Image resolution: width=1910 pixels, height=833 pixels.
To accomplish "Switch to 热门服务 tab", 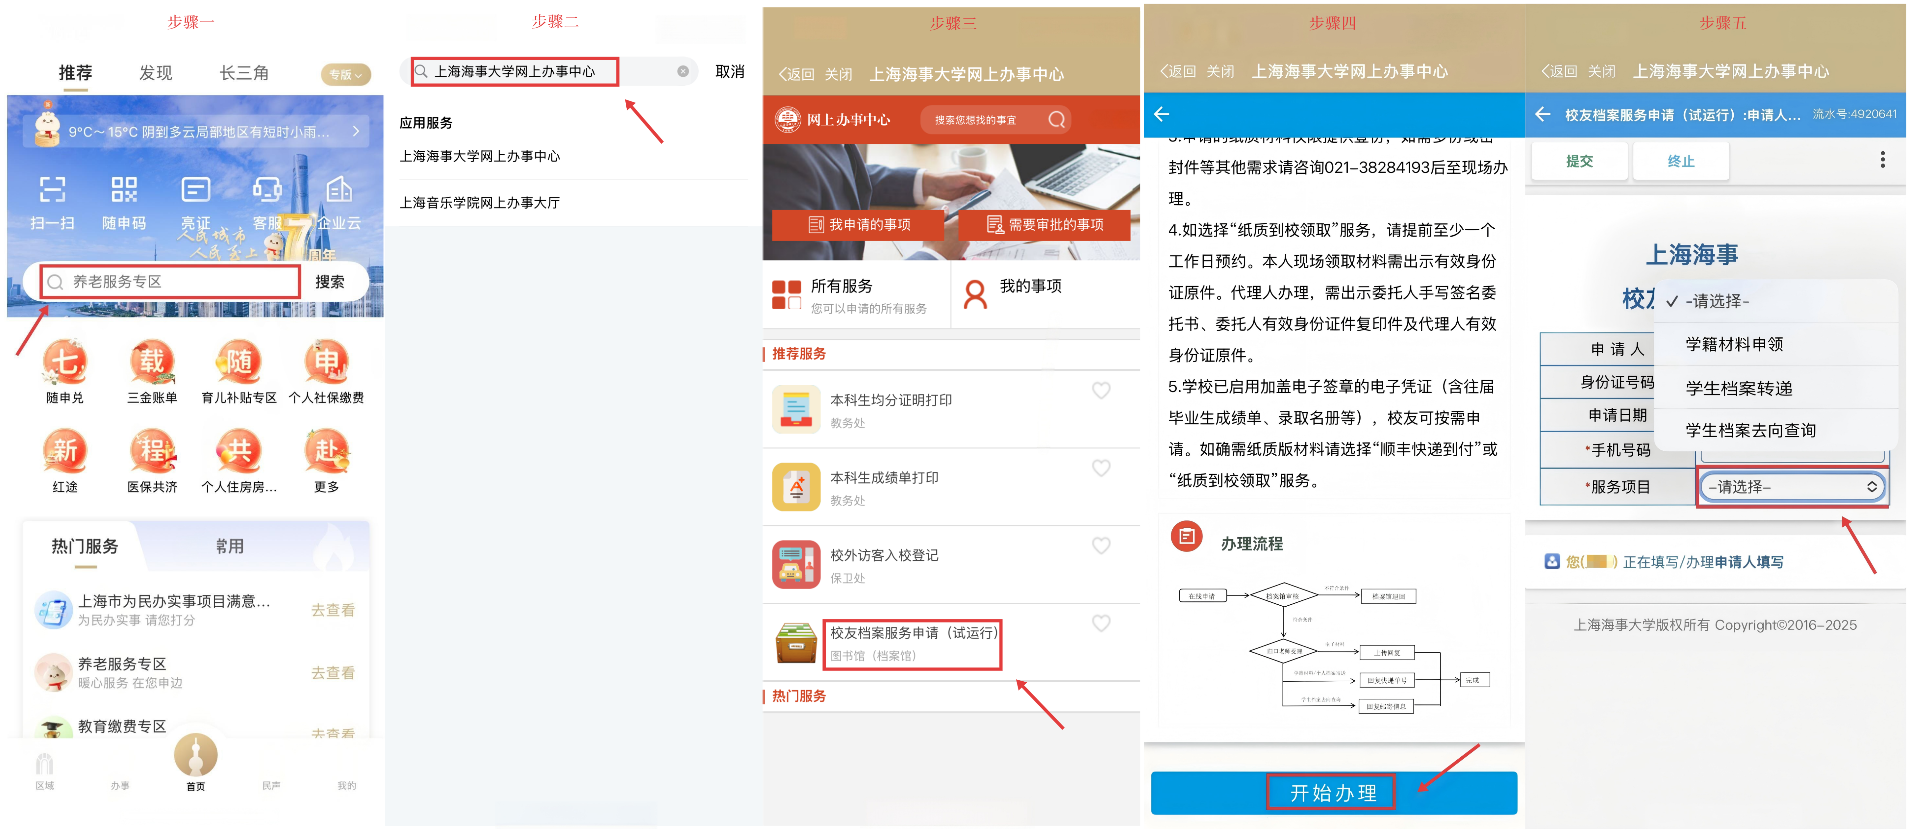I will [x=85, y=547].
